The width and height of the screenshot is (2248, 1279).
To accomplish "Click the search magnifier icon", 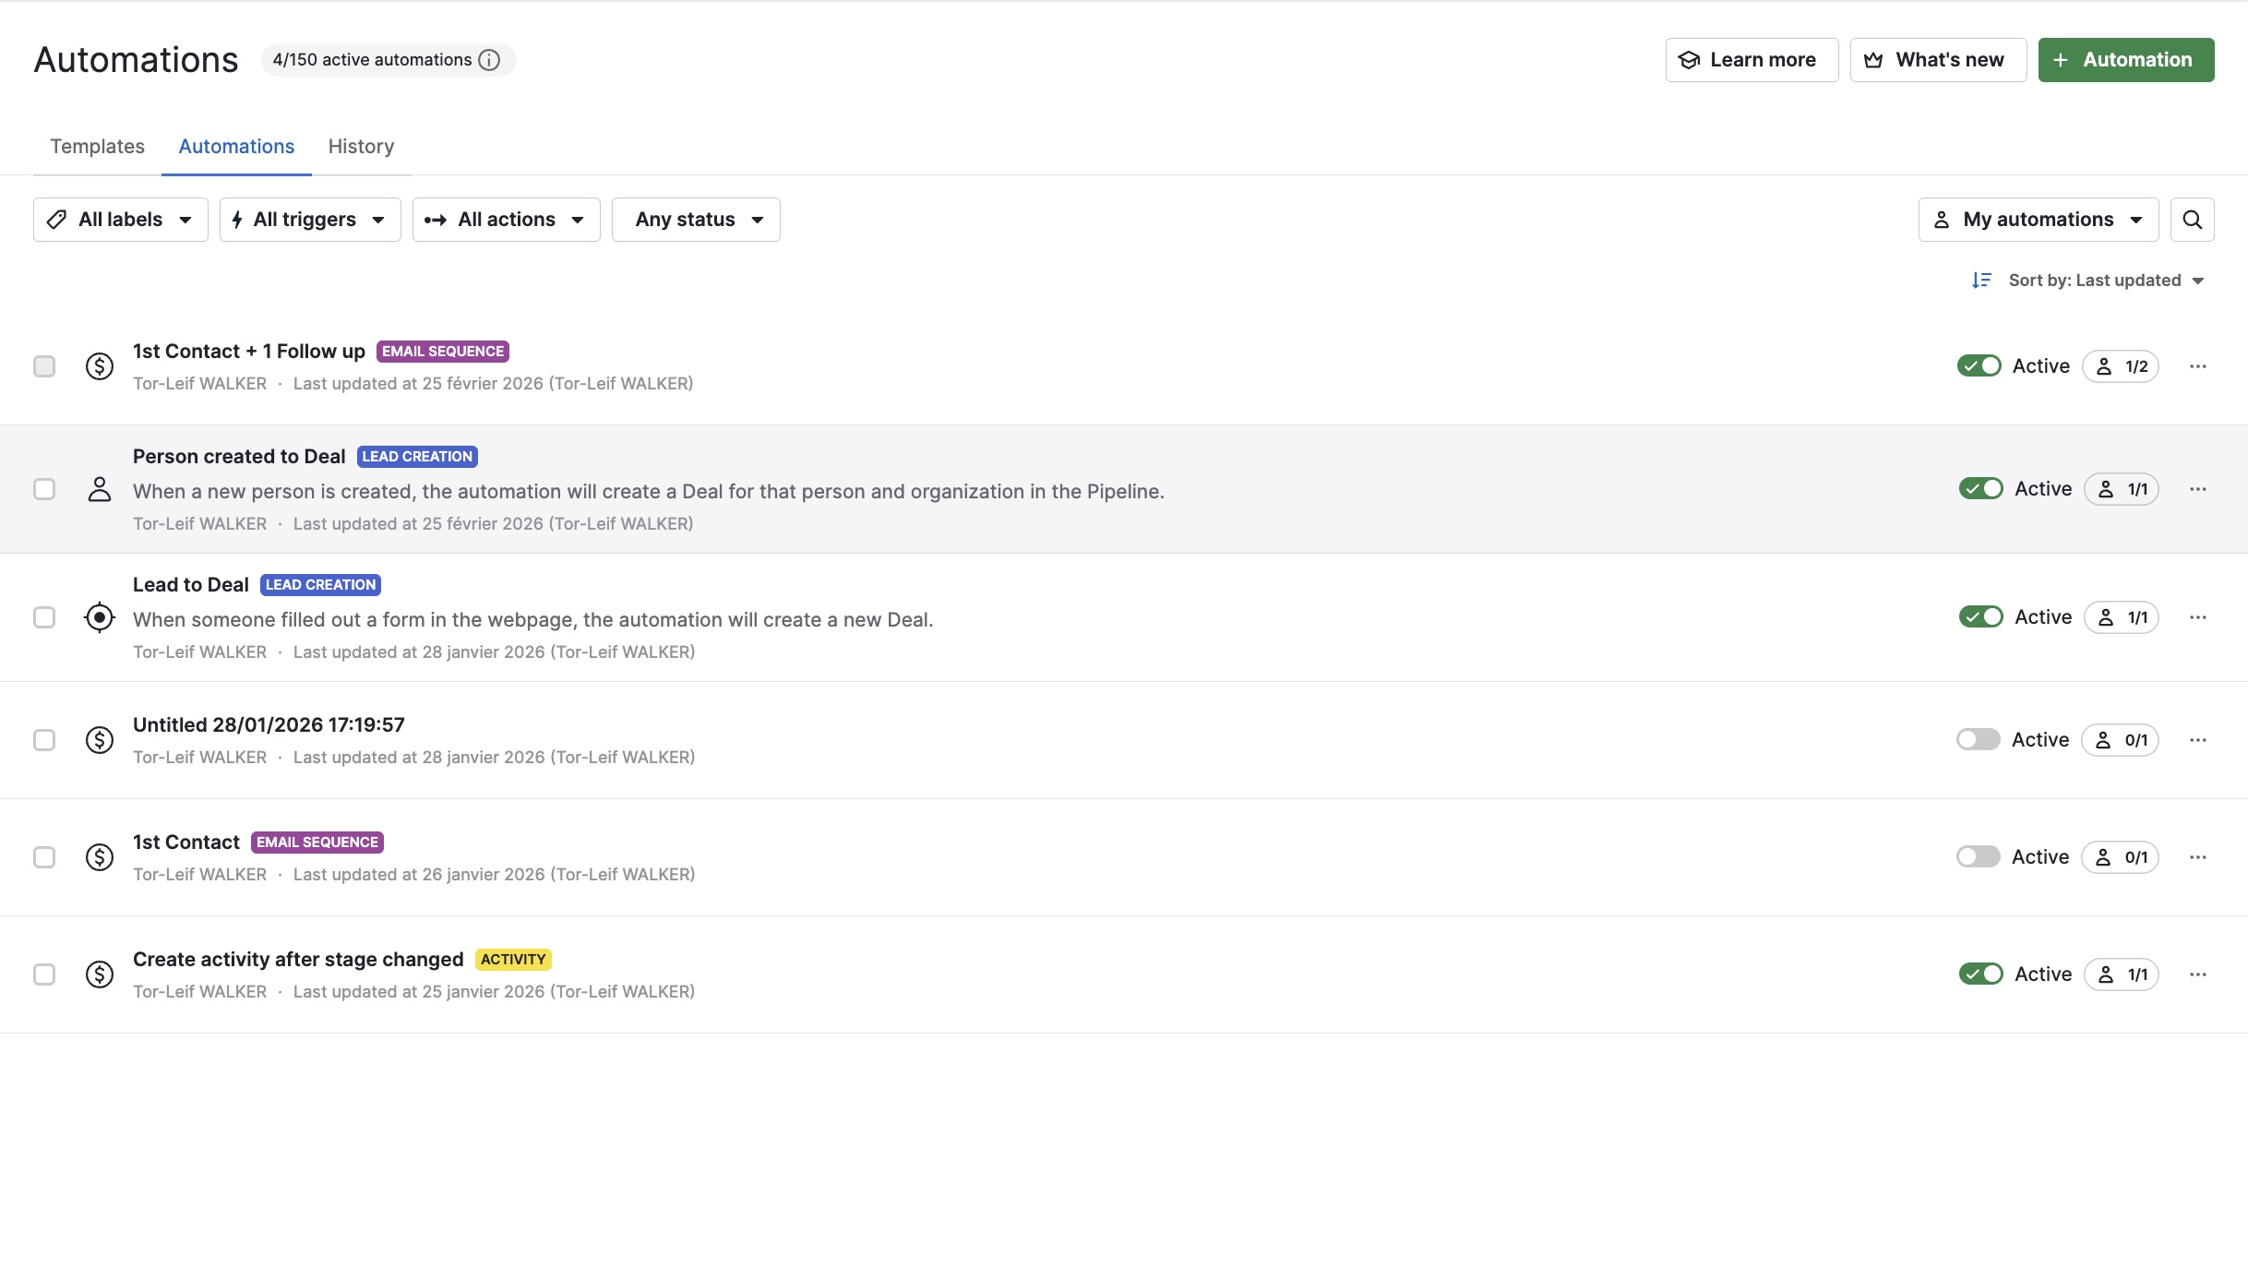I will tap(2192, 220).
